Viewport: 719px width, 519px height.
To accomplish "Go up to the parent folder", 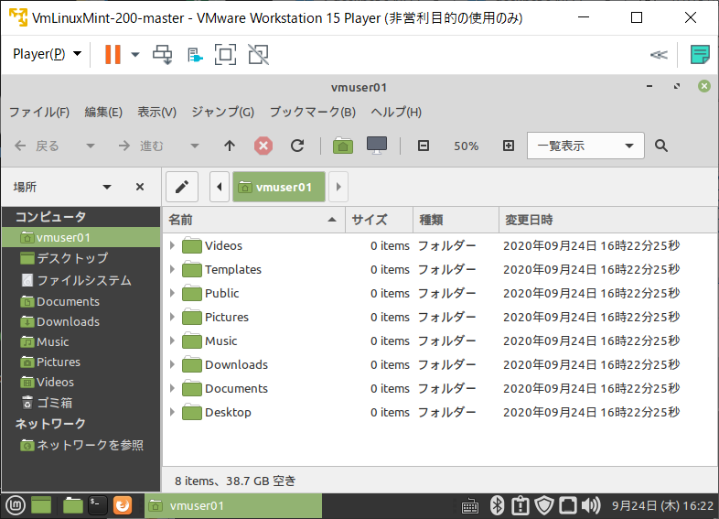I will tap(230, 146).
